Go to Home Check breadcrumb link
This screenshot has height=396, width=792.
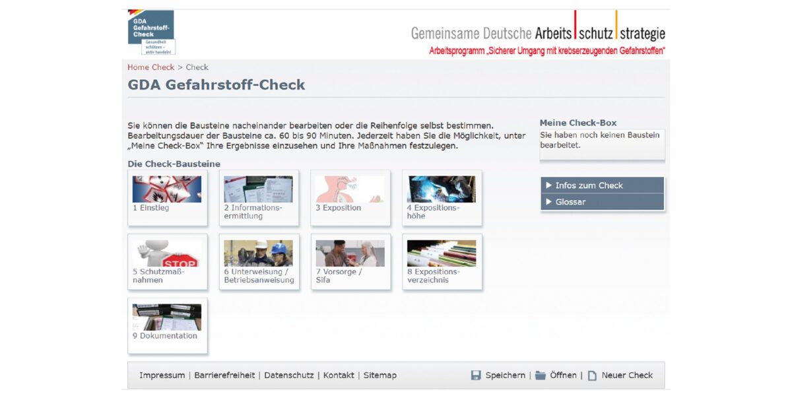pyautogui.click(x=150, y=67)
